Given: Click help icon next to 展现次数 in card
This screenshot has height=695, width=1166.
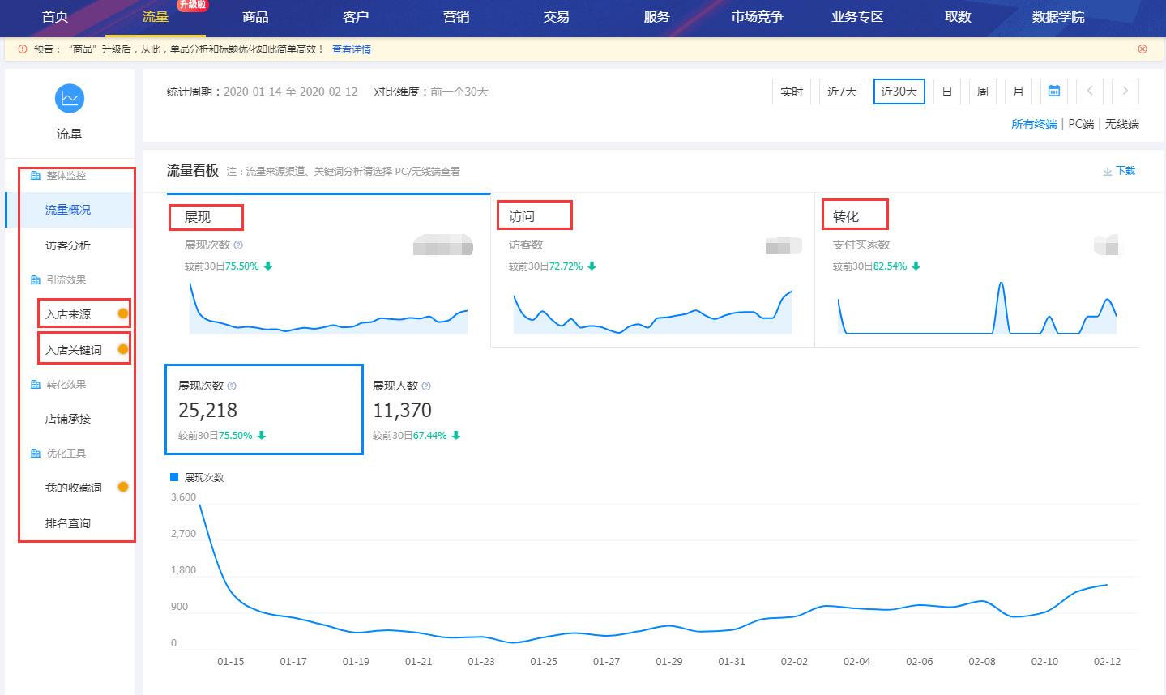Looking at the screenshot, I should 232,386.
